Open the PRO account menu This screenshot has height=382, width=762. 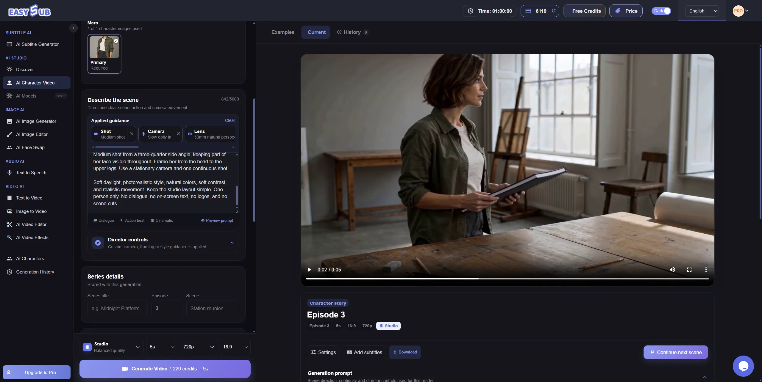coord(741,11)
